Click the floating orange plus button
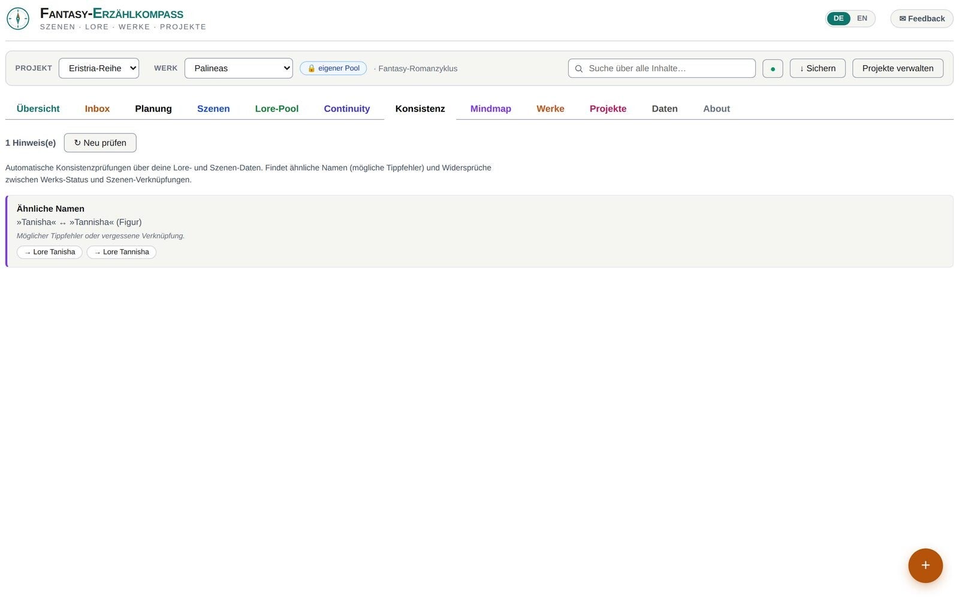Image resolution: width=959 pixels, height=599 pixels. point(925,565)
